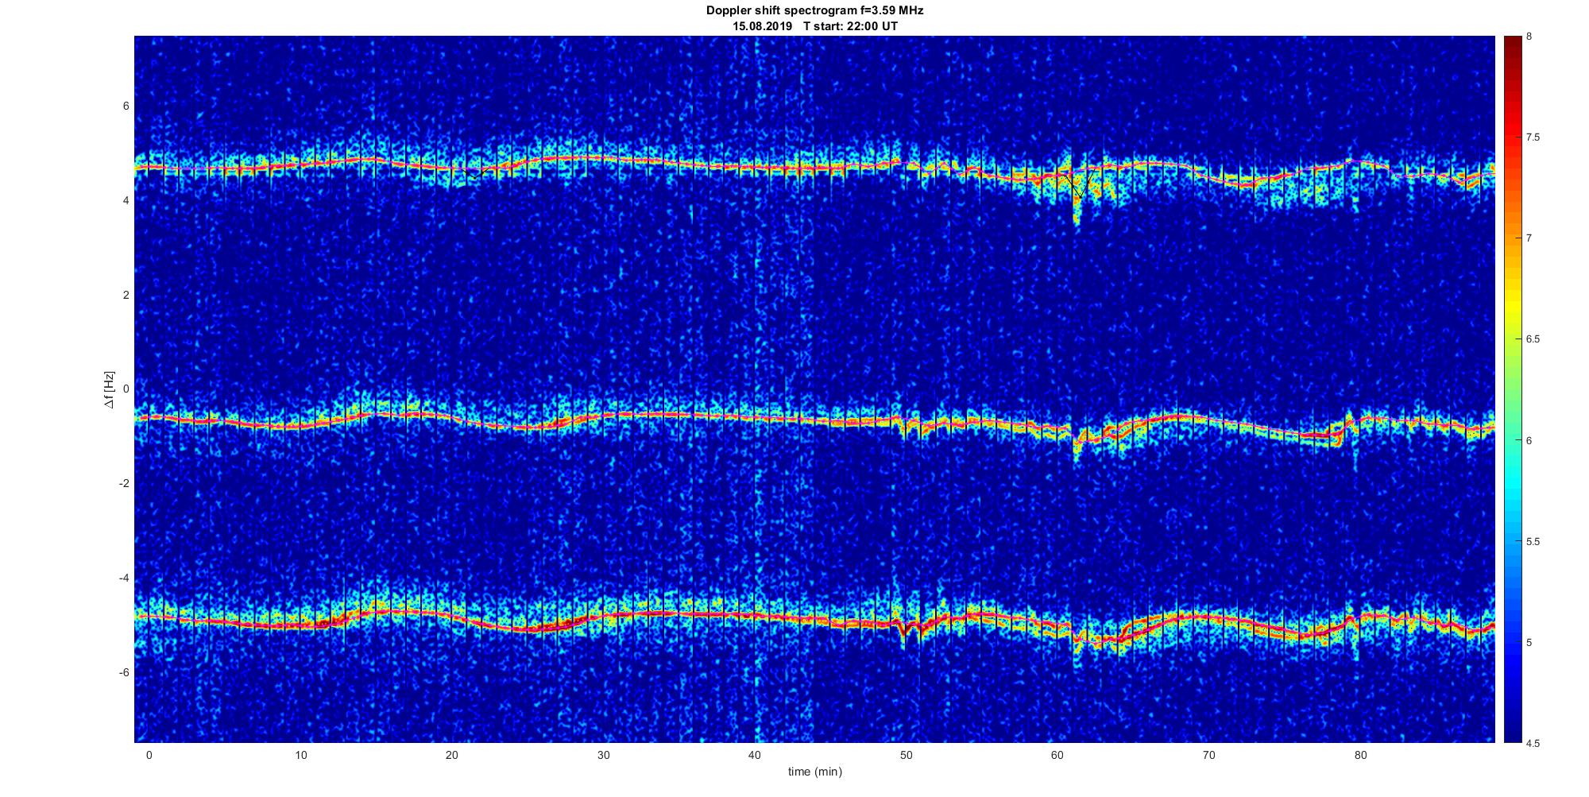Click the x-axis label 'time (min)'
1589x797 pixels.
tap(814, 772)
